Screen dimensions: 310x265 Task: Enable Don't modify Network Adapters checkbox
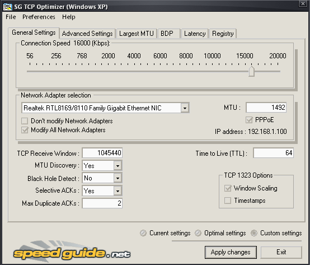pyautogui.click(x=25, y=121)
